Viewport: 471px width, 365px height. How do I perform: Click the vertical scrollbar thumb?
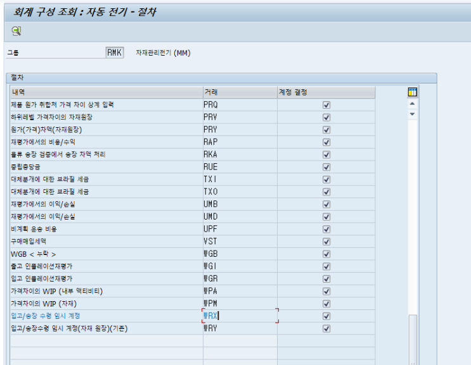coord(413,339)
